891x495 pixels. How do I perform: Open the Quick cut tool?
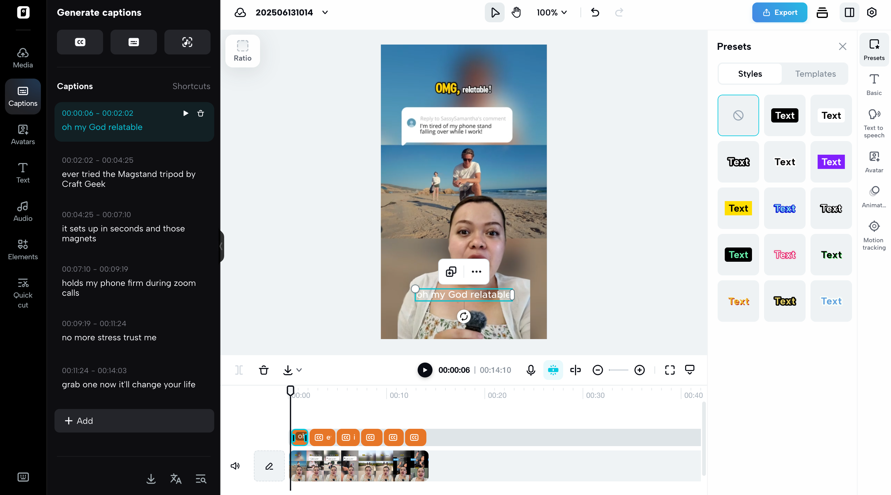pos(23,293)
